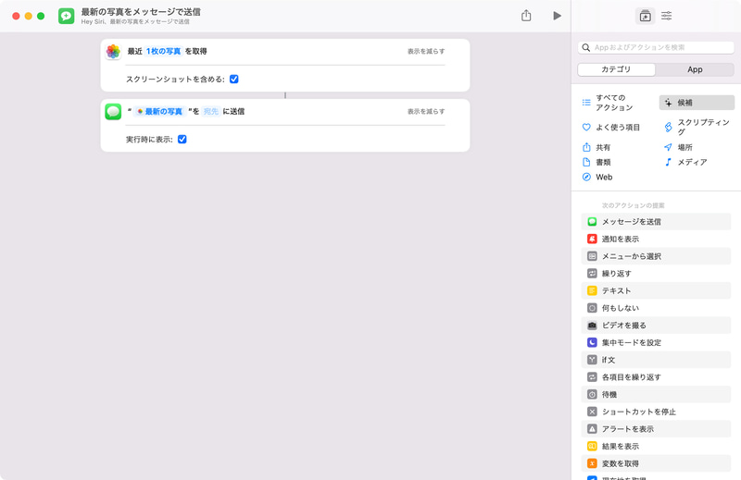The image size is (741, 480).
Task: Add the 集中モードを設定 action
Action: tap(656, 342)
